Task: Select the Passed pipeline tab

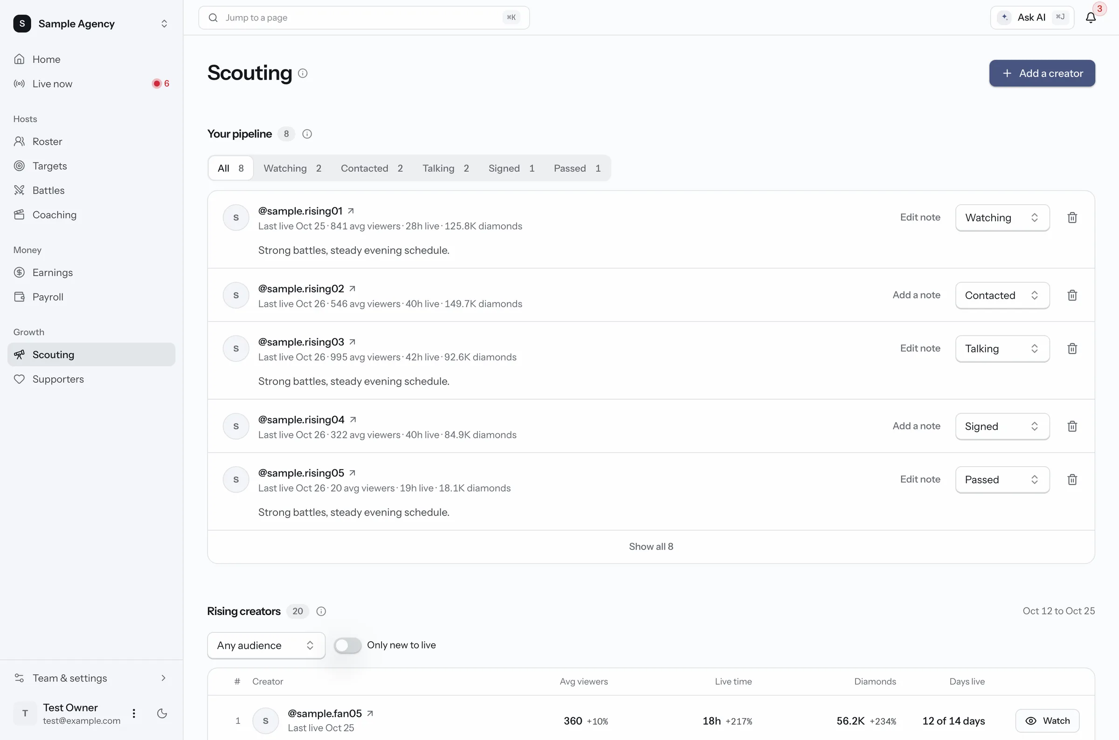Action: coord(577,168)
